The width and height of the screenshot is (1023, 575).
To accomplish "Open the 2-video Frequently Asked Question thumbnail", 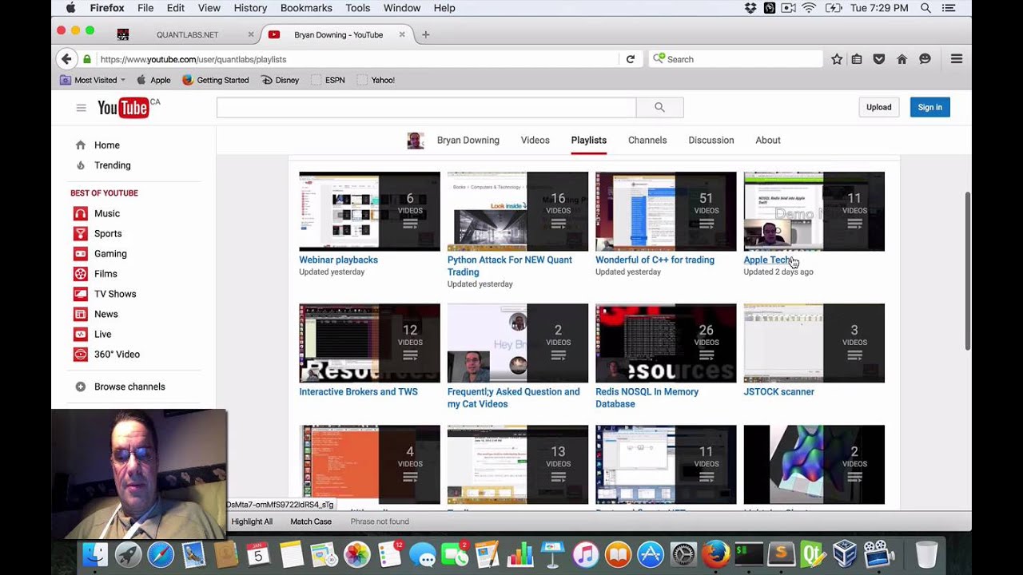I will point(517,343).
